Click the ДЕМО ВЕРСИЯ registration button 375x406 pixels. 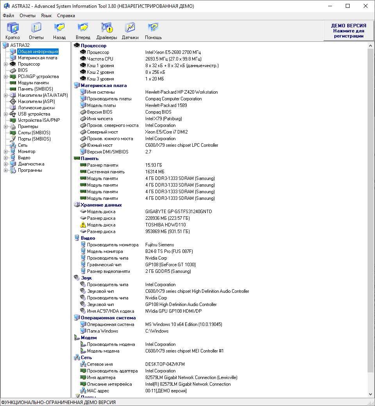click(x=348, y=31)
